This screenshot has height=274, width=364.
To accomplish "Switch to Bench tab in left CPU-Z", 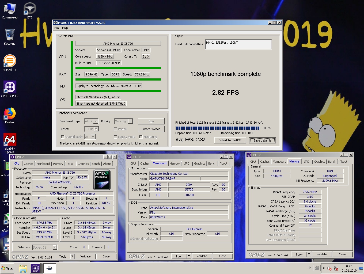I will (96, 164).
